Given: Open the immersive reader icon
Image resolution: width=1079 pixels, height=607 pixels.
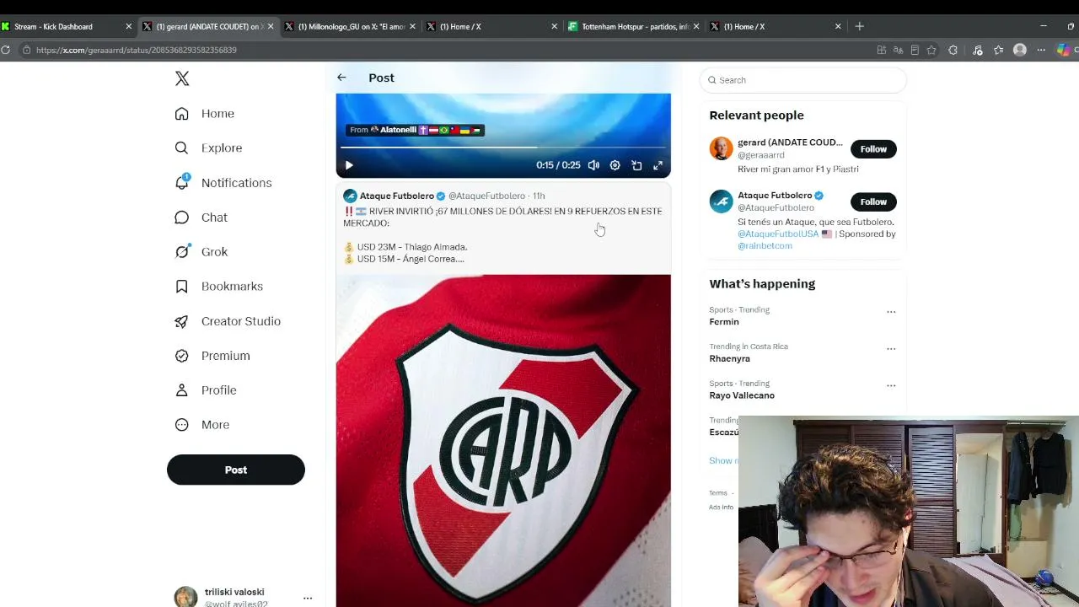Looking at the screenshot, I should (x=915, y=50).
